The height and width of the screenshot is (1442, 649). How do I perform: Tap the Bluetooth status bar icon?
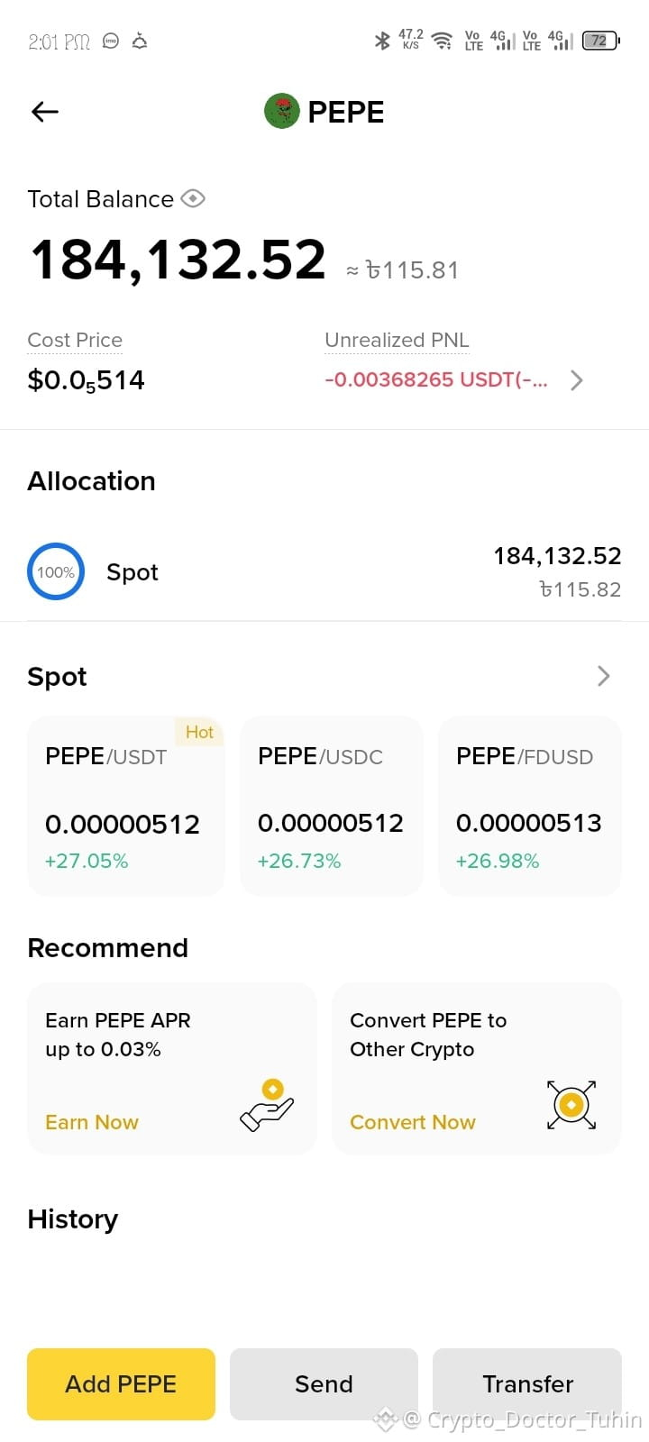point(382,41)
